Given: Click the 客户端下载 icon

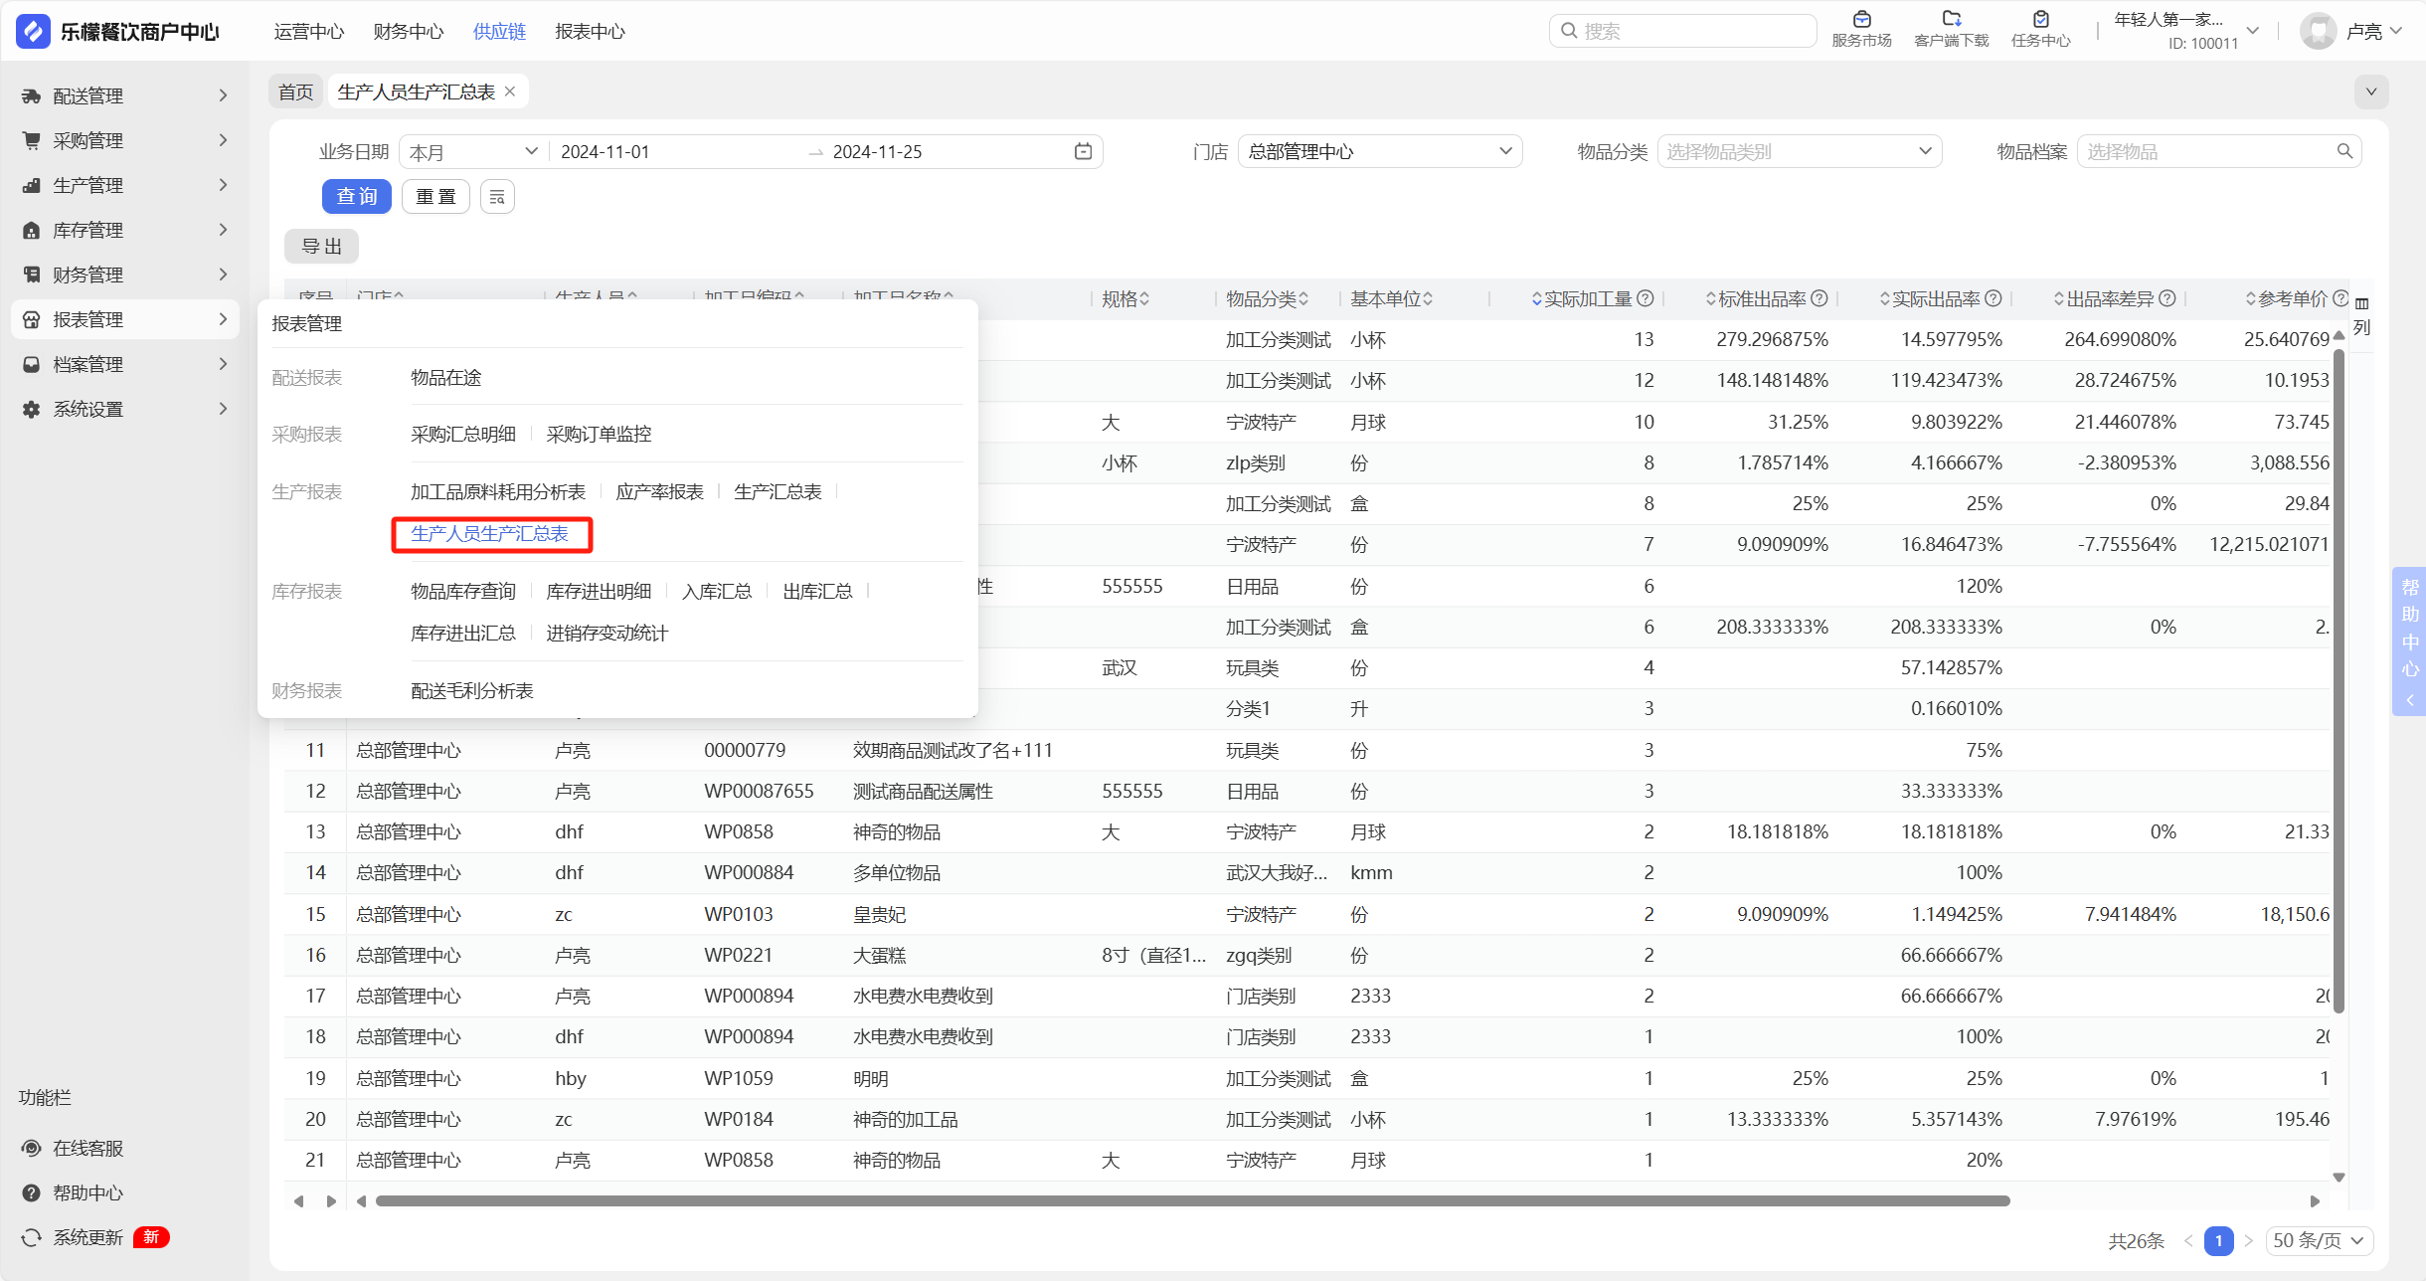Looking at the screenshot, I should click(1951, 20).
